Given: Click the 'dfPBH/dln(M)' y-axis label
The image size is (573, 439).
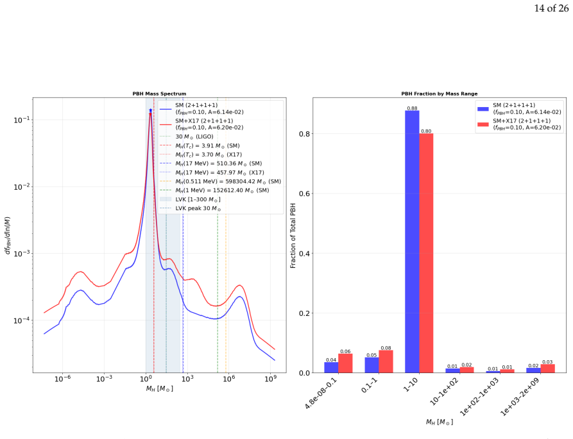Looking at the screenshot, I should 7,235.
